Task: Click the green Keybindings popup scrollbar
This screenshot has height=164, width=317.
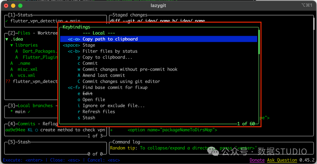Action: [x=259, y=42]
